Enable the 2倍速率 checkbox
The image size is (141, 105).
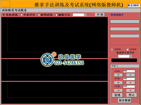coord(127,50)
